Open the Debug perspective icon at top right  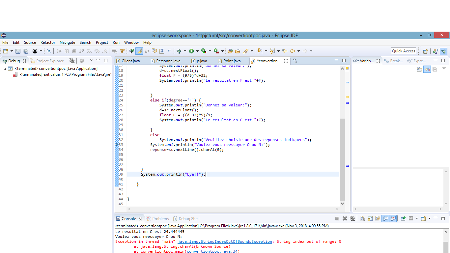[444, 51]
